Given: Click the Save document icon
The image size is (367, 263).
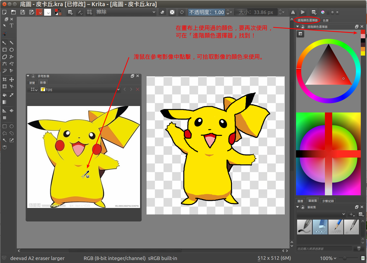Looking at the screenshot, I should (23, 12).
